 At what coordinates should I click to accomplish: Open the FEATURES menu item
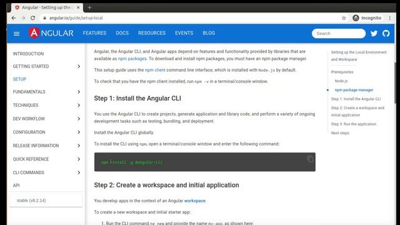(94, 33)
